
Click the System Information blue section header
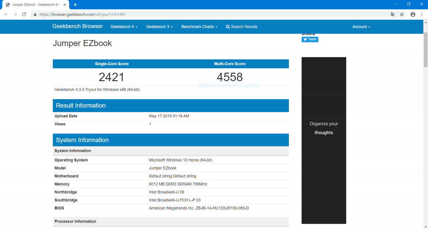coord(171,140)
